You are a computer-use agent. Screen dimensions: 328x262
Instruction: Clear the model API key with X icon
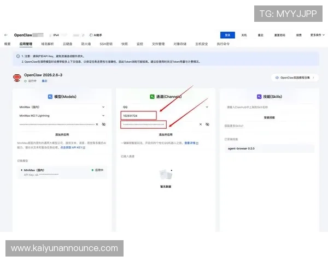97,124
